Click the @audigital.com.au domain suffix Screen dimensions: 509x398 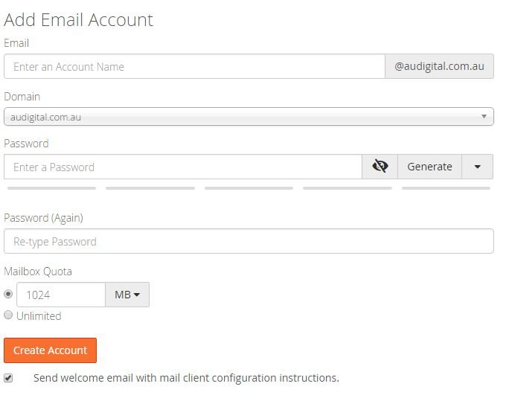coord(439,66)
